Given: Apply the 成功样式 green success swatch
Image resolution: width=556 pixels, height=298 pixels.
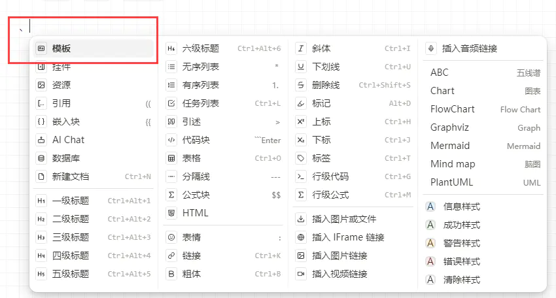Looking at the screenshot, I should [430, 225].
